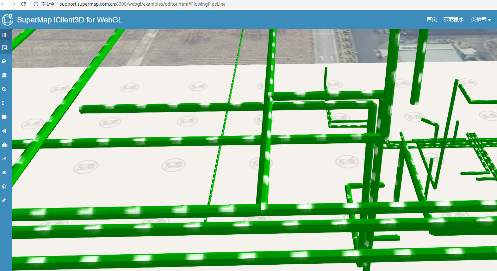Click the browser URL address field
The width and height of the screenshot is (497, 271).
[x=142, y=4]
